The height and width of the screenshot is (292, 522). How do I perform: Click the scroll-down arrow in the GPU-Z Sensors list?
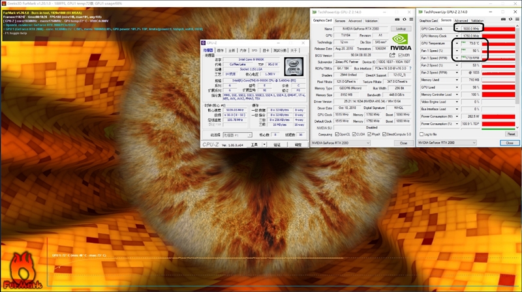517,127
